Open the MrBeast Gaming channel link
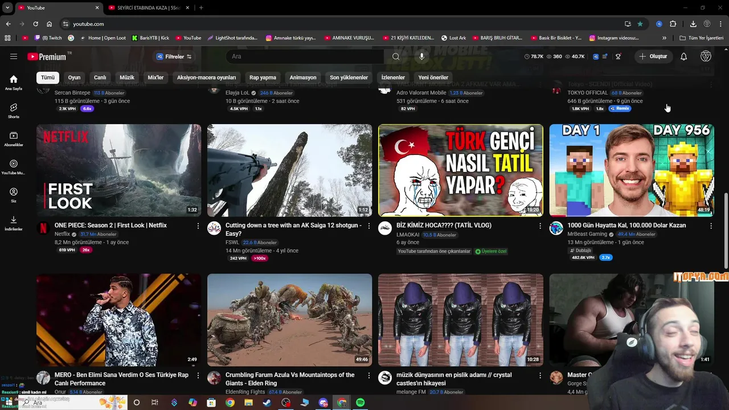 coord(587,234)
